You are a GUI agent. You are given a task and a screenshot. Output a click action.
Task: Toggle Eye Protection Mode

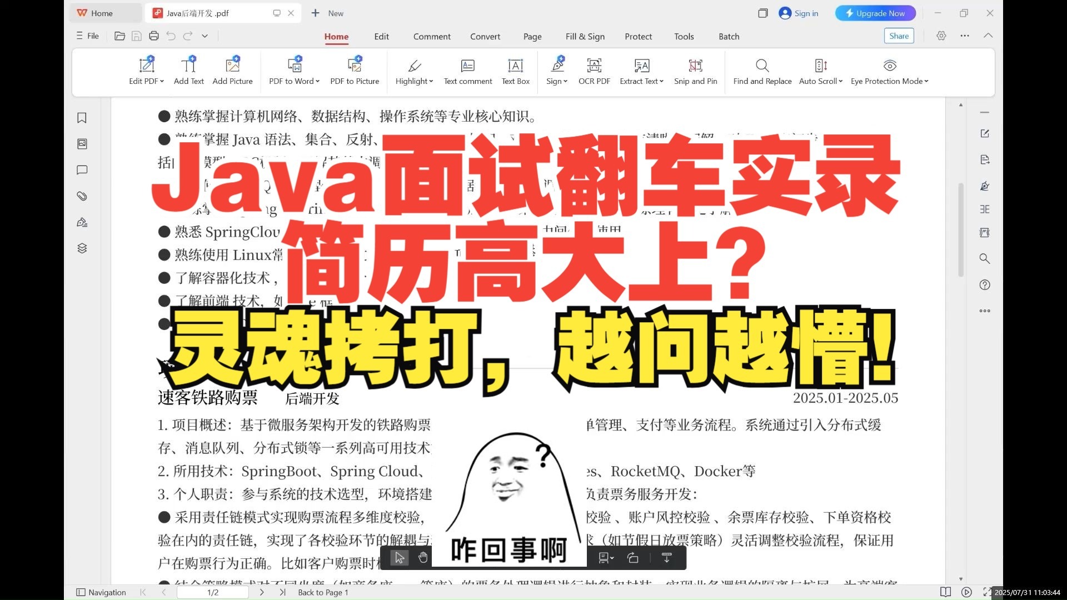(x=889, y=66)
